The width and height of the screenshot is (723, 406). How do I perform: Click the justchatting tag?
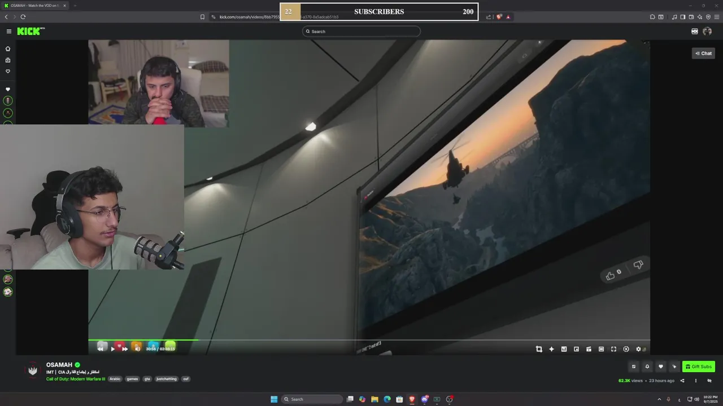tap(167, 379)
